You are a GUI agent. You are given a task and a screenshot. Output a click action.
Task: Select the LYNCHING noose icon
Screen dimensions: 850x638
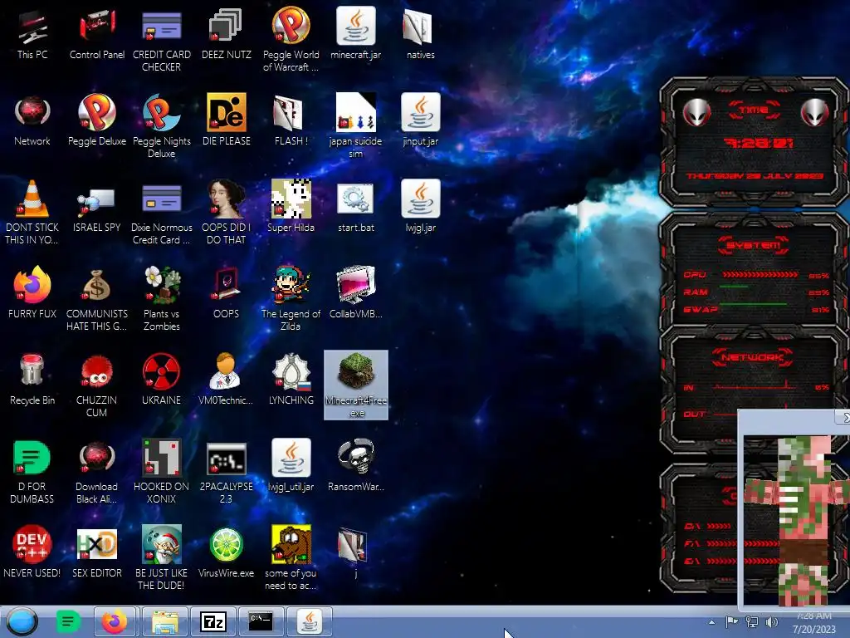291,371
